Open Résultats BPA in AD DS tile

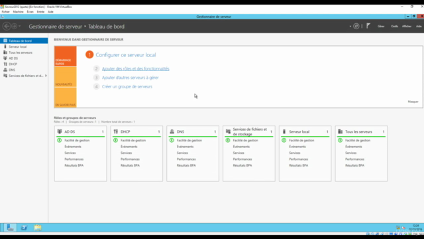pyautogui.click(x=74, y=165)
